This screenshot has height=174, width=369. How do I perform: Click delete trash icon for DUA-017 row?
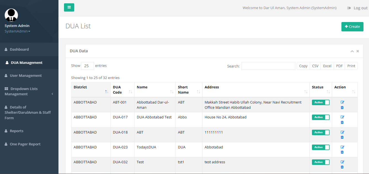click(342, 123)
